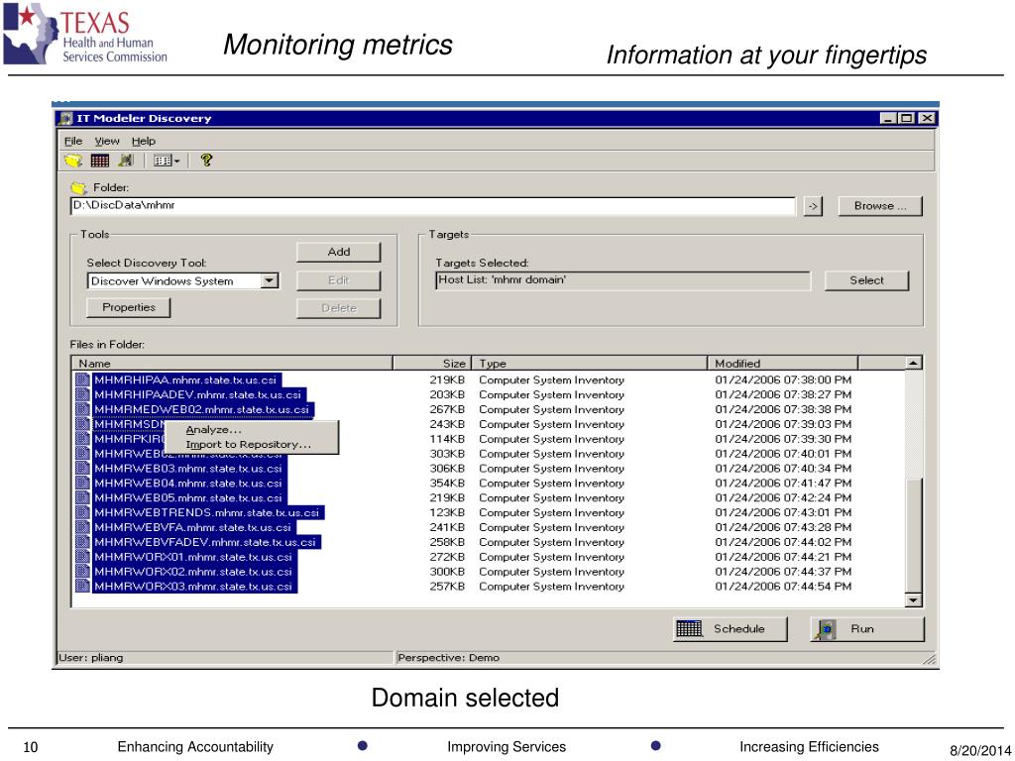This screenshot has width=1015, height=761.
Task: Click the file icon beside MHMRWEB04.mhmr.state.tx.us.csi
Action: coord(82,484)
